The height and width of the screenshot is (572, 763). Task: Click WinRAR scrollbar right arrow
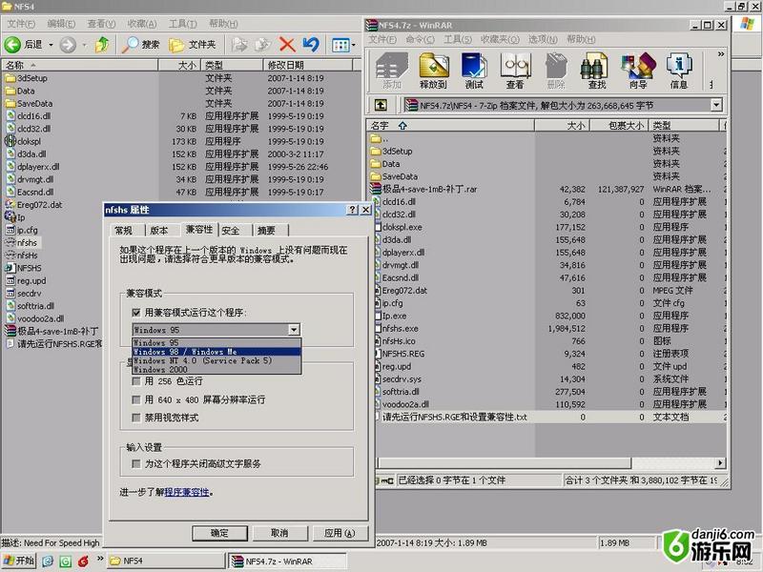click(x=720, y=462)
